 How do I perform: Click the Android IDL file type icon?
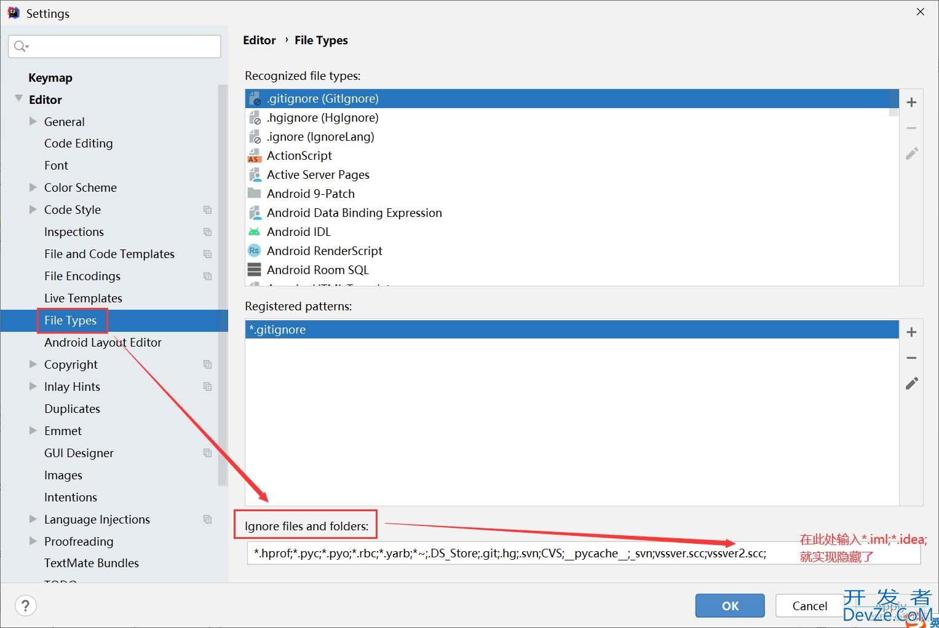click(x=254, y=232)
